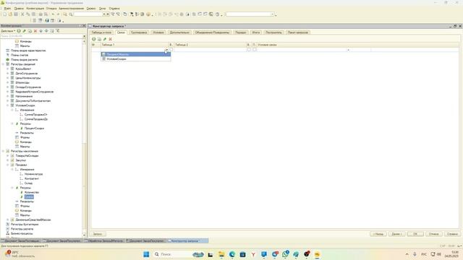Switch to the Таблицы и поля tab

point(101,32)
